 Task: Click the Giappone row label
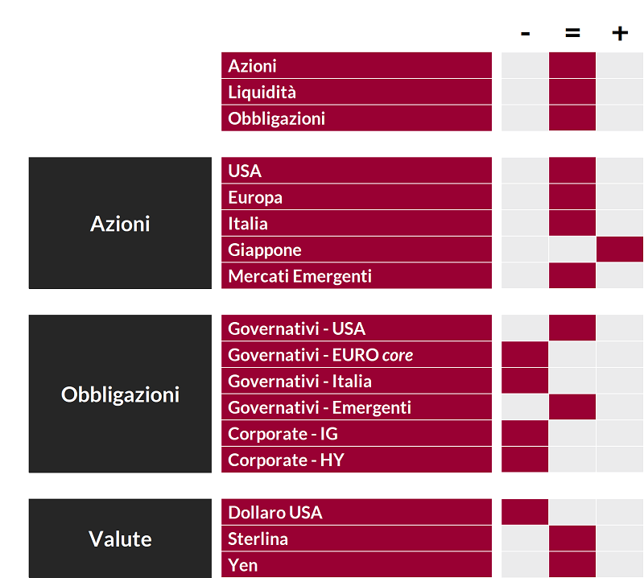[x=356, y=250]
